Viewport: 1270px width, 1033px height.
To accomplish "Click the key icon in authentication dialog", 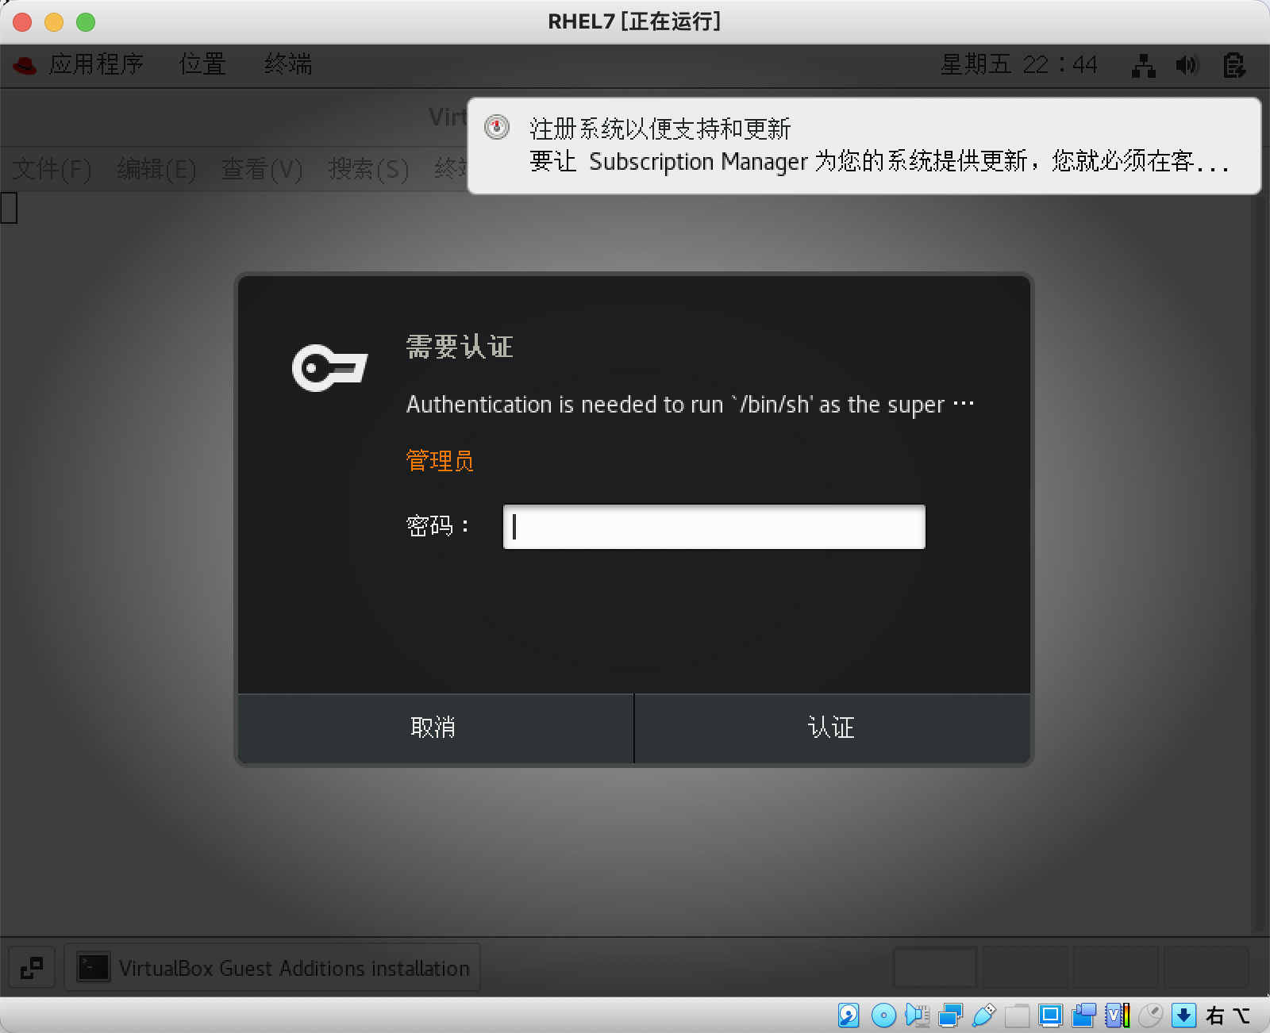I will 329,368.
